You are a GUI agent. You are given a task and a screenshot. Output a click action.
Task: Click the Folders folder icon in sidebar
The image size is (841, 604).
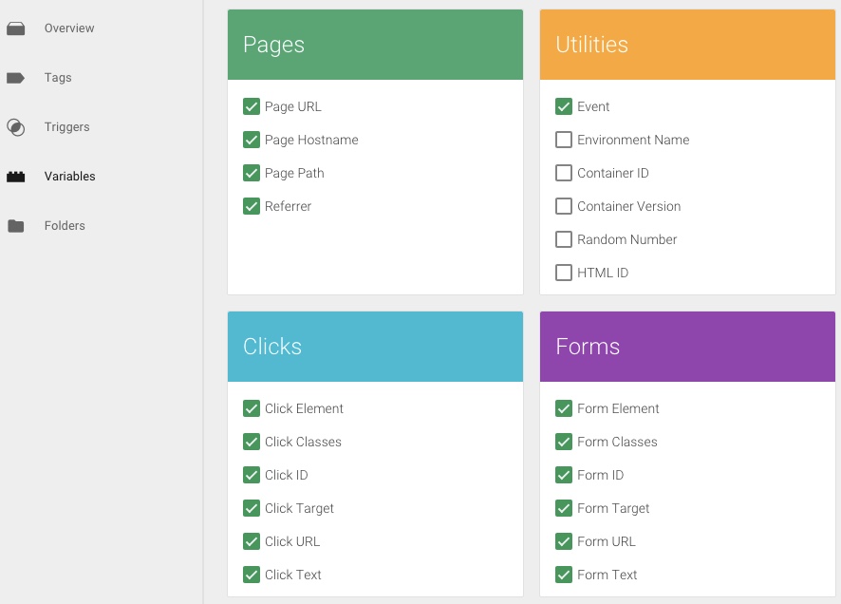click(x=15, y=226)
